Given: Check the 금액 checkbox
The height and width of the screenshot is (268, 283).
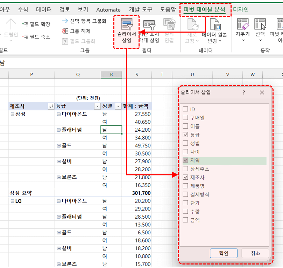Looking at the screenshot, I should coord(185,220).
